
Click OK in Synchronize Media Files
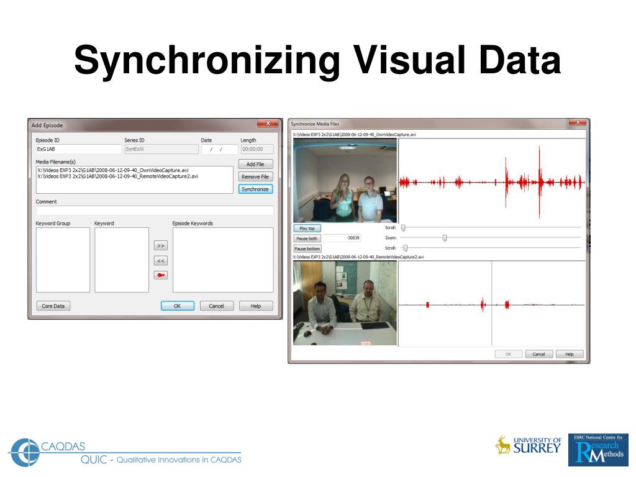tap(509, 354)
